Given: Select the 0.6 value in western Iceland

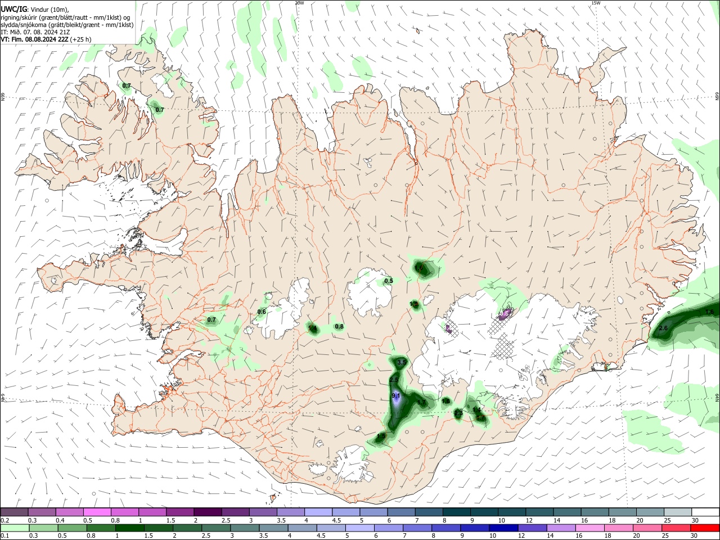Looking at the screenshot, I should (x=262, y=312).
